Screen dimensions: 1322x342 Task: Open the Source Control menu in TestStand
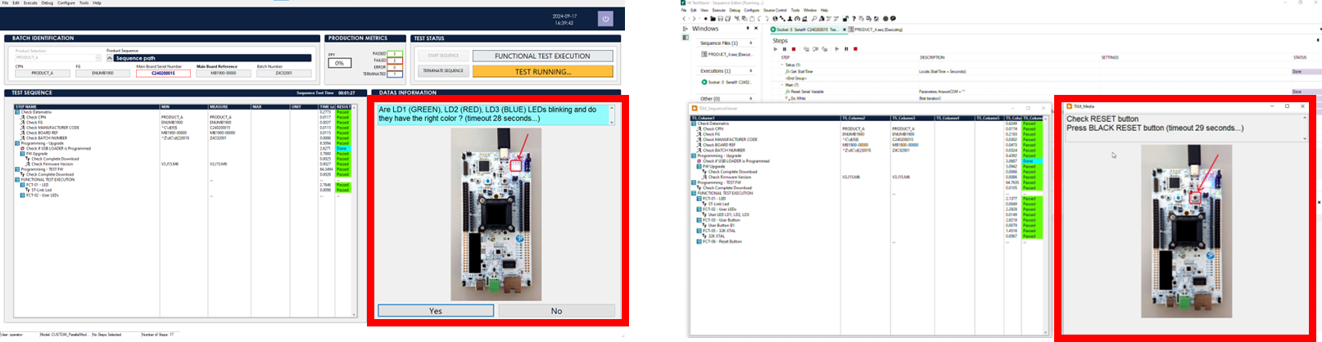775,11
